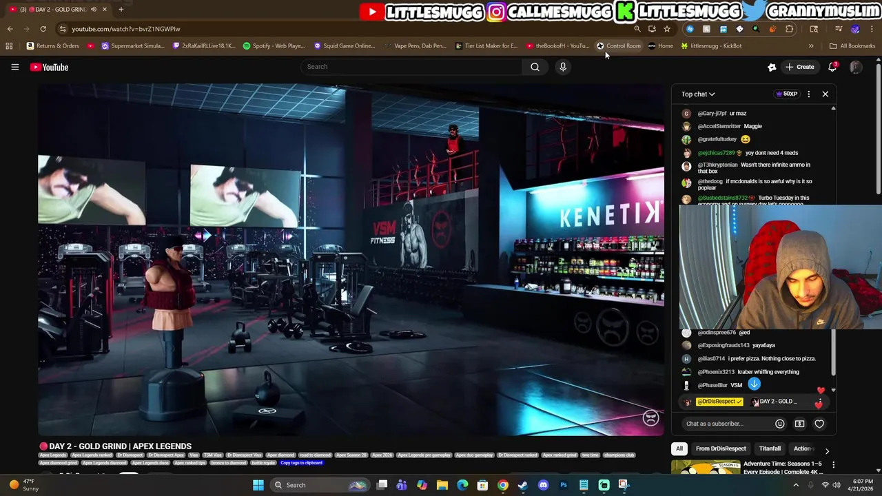Open Tier List Maker bookmark
The width and height of the screenshot is (882, 496).
point(486,46)
